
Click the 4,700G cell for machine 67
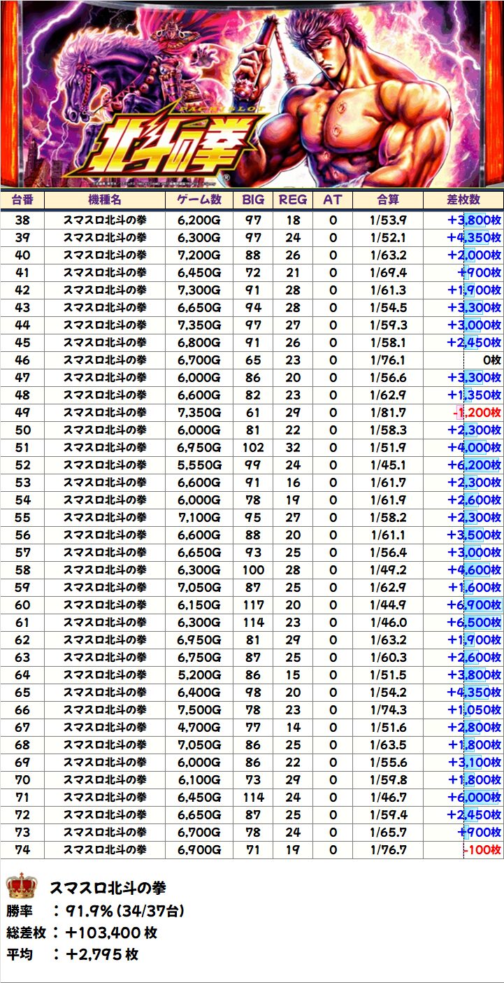click(x=199, y=727)
